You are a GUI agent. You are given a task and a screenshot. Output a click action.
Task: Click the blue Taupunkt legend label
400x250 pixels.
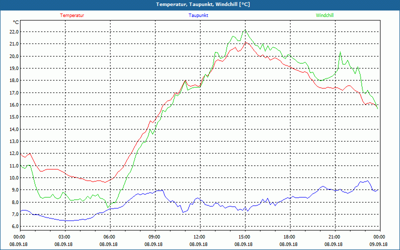[x=198, y=15]
